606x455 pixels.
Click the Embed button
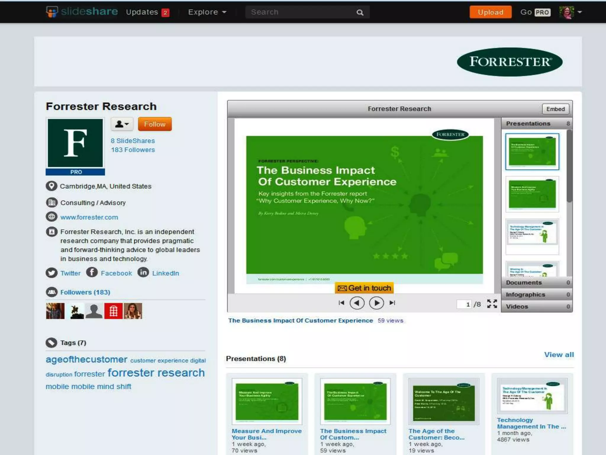(555, 109)
